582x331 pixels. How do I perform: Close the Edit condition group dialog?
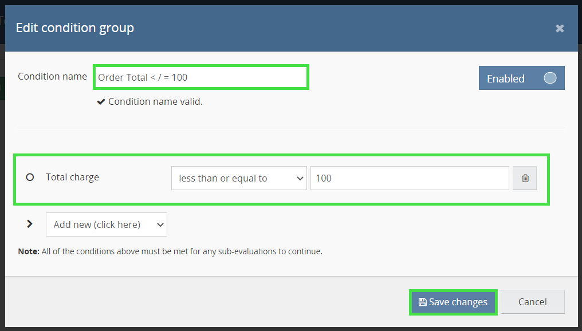[560, 28]
